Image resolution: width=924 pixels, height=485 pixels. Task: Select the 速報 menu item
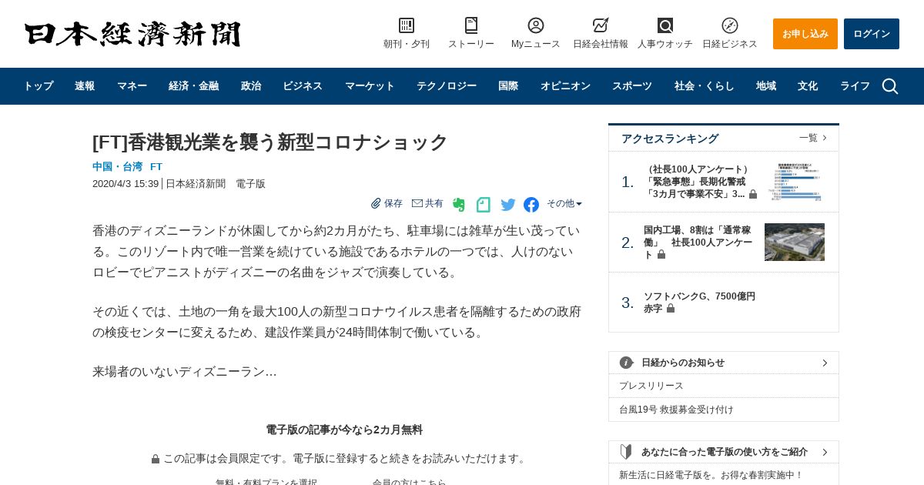[85, 86]
